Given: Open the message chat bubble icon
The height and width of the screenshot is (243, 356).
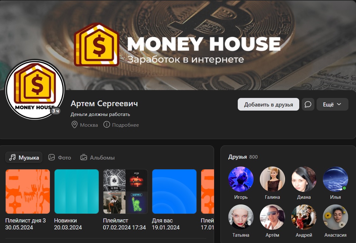Looking at the screenshot, I should tap(308, 104).
